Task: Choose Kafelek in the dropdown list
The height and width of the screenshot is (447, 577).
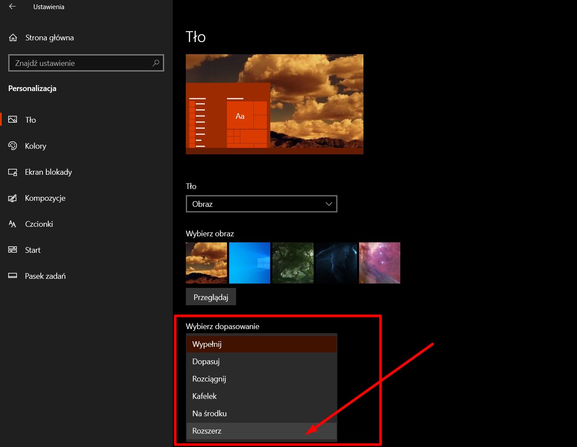Action: tap(261, 396)
